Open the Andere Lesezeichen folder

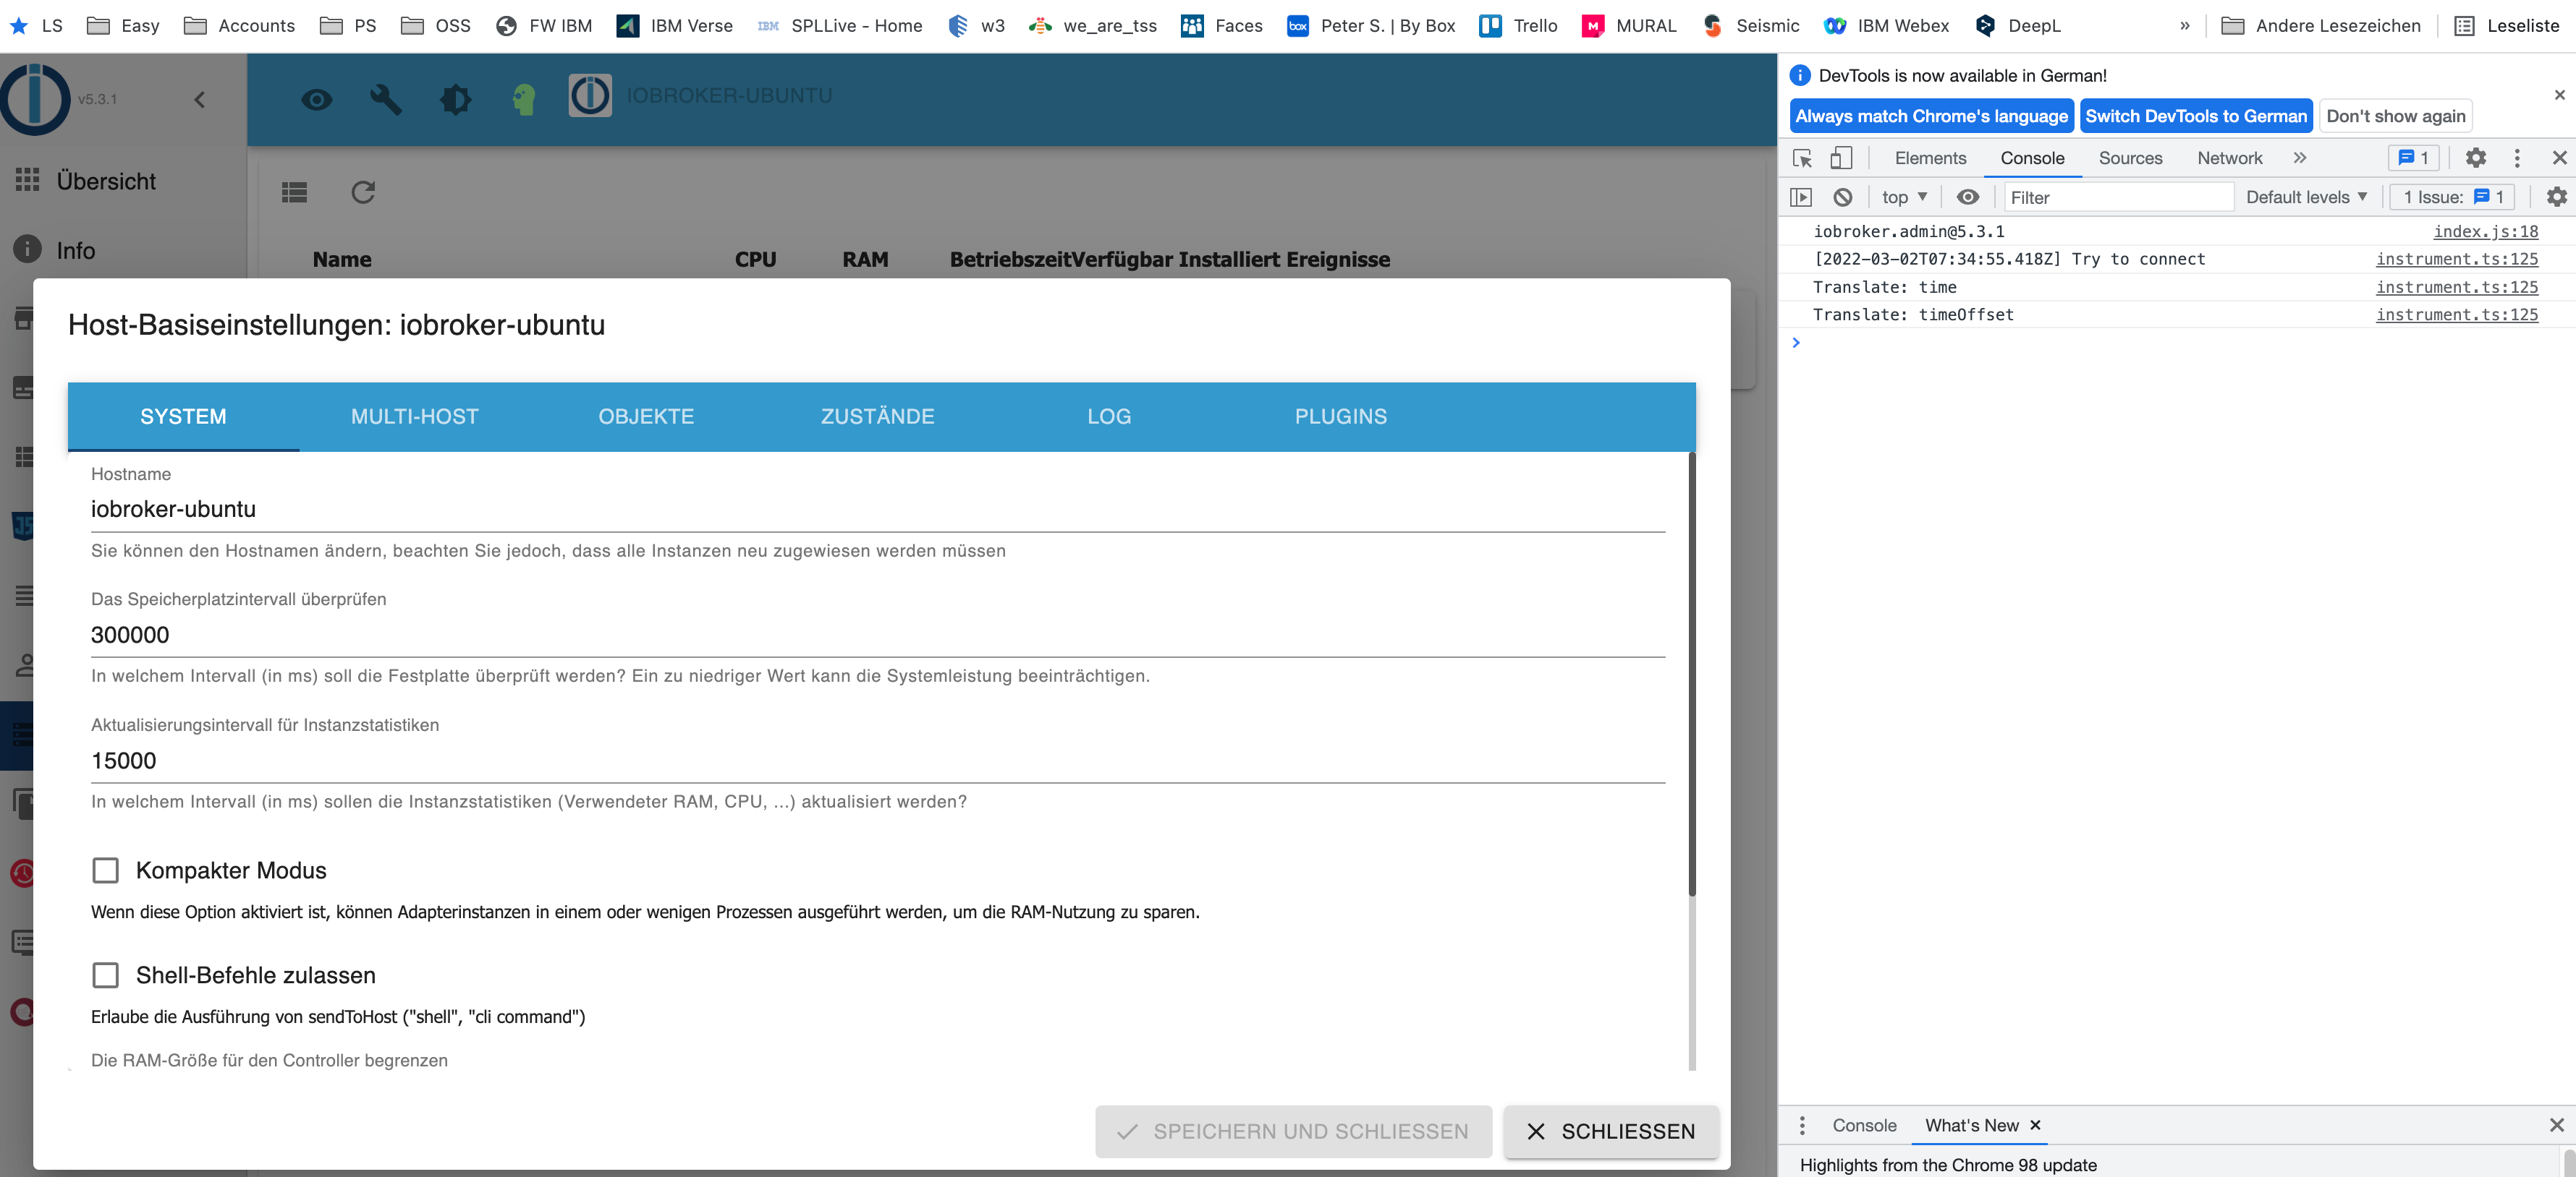[x=2321, y=25]
